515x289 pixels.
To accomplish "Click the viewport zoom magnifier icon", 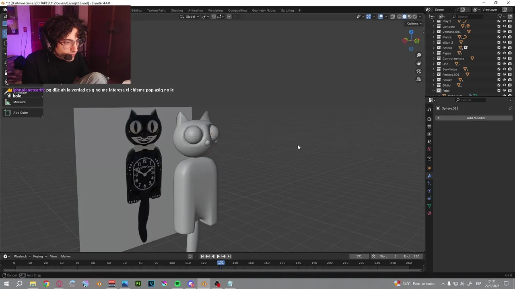I will click(x=419, y=55).
